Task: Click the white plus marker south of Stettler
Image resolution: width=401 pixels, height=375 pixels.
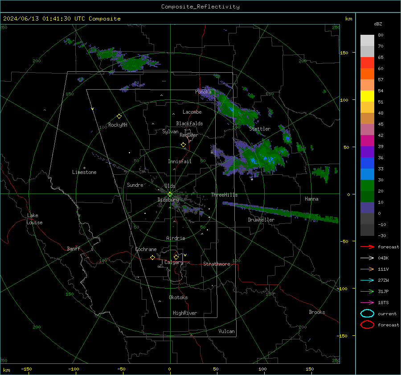Action: [252, 179]
